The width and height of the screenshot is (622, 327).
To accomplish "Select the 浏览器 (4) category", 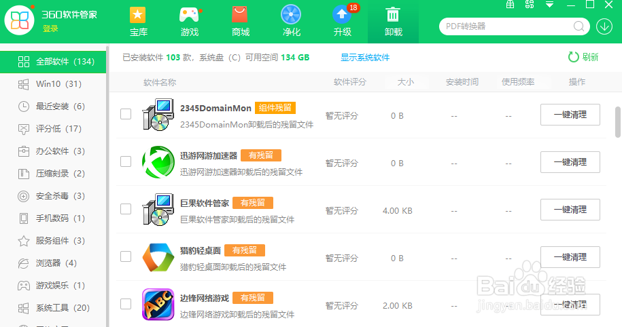I will pos(53,263).
